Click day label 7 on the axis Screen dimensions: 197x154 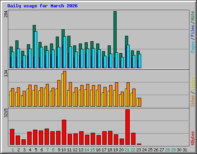pyautogui.click(x=47, y=150)
